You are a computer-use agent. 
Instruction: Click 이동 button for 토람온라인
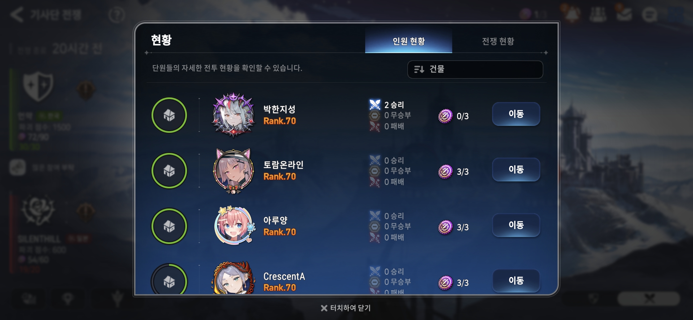tap(516, 169)
